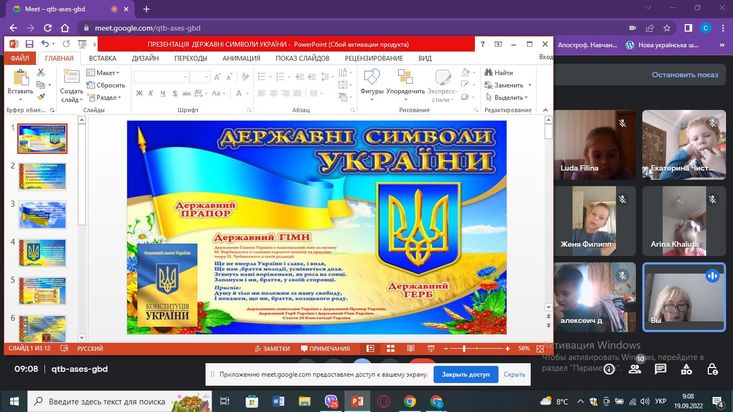This screenshot has width=733, height=412.
Task: Expand the Макет layout dropdown
Action: 103,73
